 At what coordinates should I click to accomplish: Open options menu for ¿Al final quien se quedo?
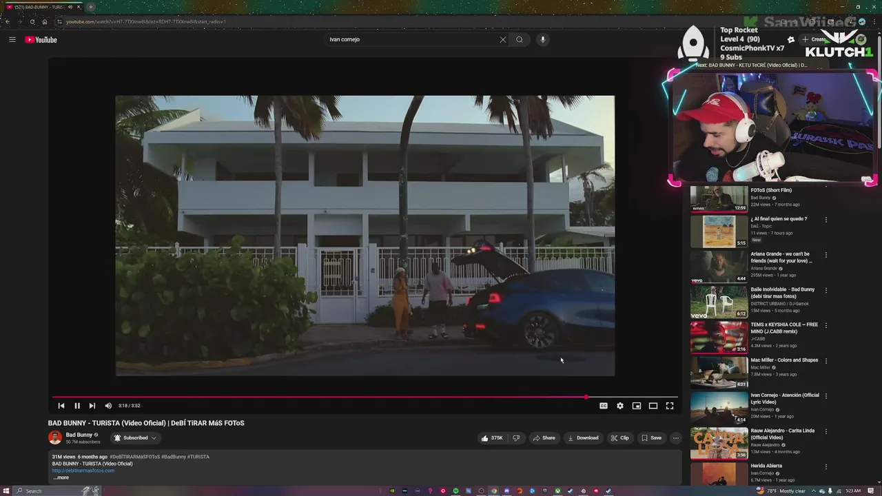click(826, 220)
